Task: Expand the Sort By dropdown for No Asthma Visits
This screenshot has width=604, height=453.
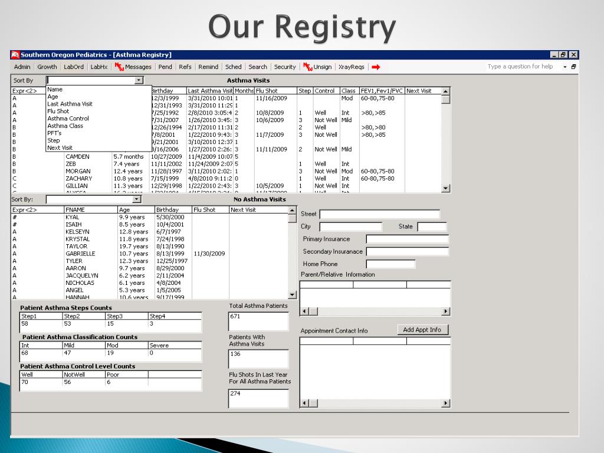Action: [137, 200]
